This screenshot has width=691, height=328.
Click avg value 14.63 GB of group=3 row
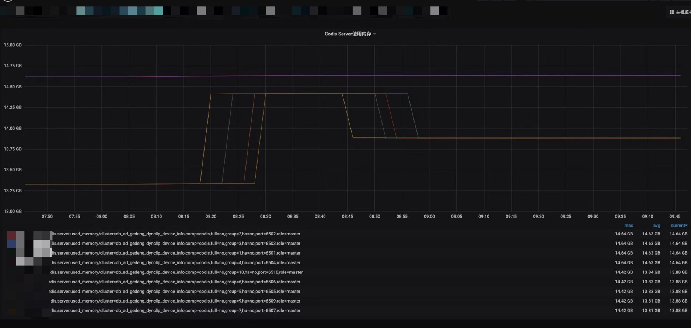[x=651, y=244]
